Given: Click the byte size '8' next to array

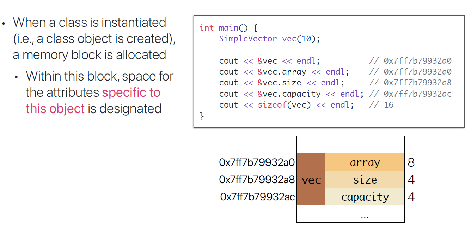Looking at the screenshot, I should coord(411,162).
